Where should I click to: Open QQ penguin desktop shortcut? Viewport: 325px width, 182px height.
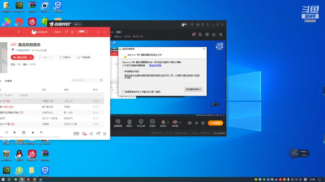point(19,155)
